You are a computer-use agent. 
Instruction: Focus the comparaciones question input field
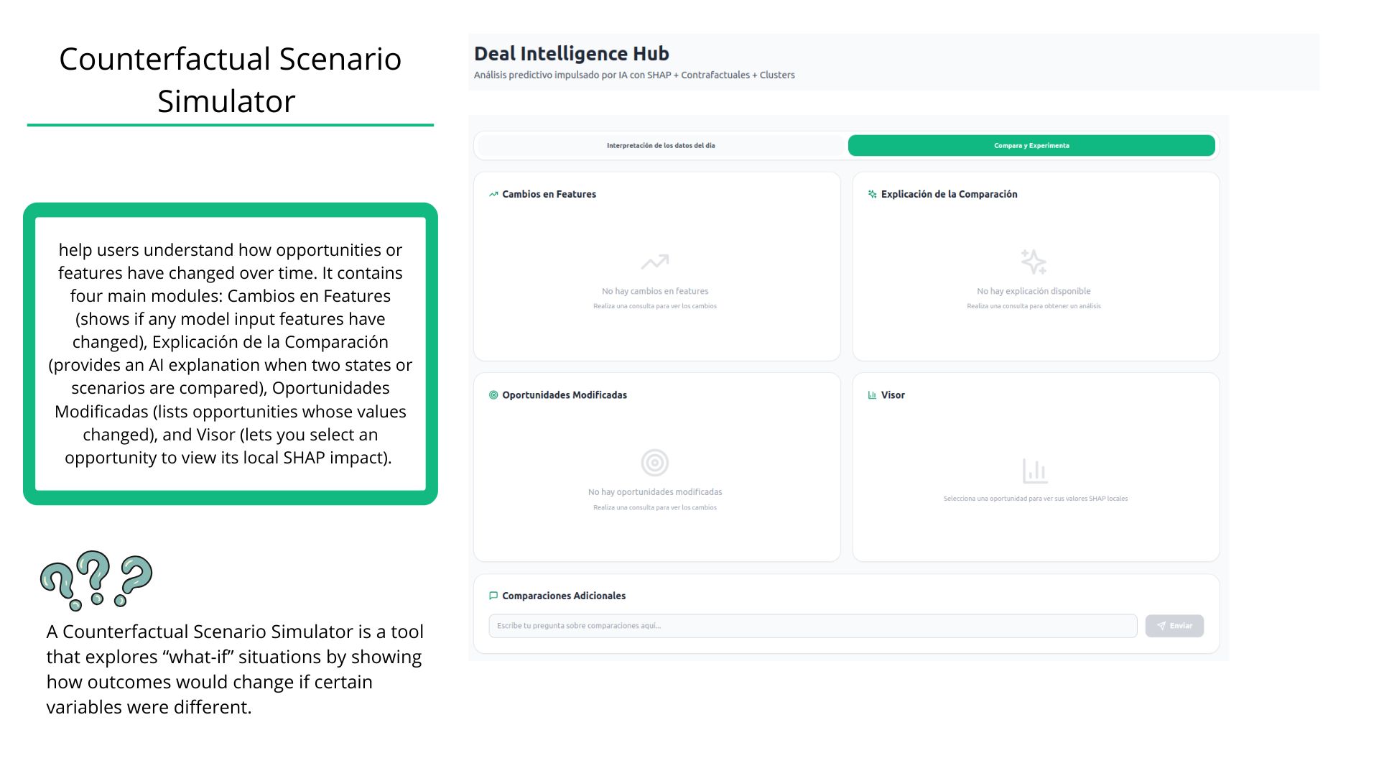coord(812,626)
